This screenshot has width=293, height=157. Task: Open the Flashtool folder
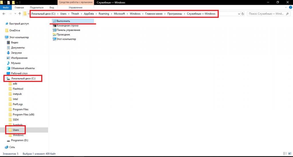pos(16,89)
